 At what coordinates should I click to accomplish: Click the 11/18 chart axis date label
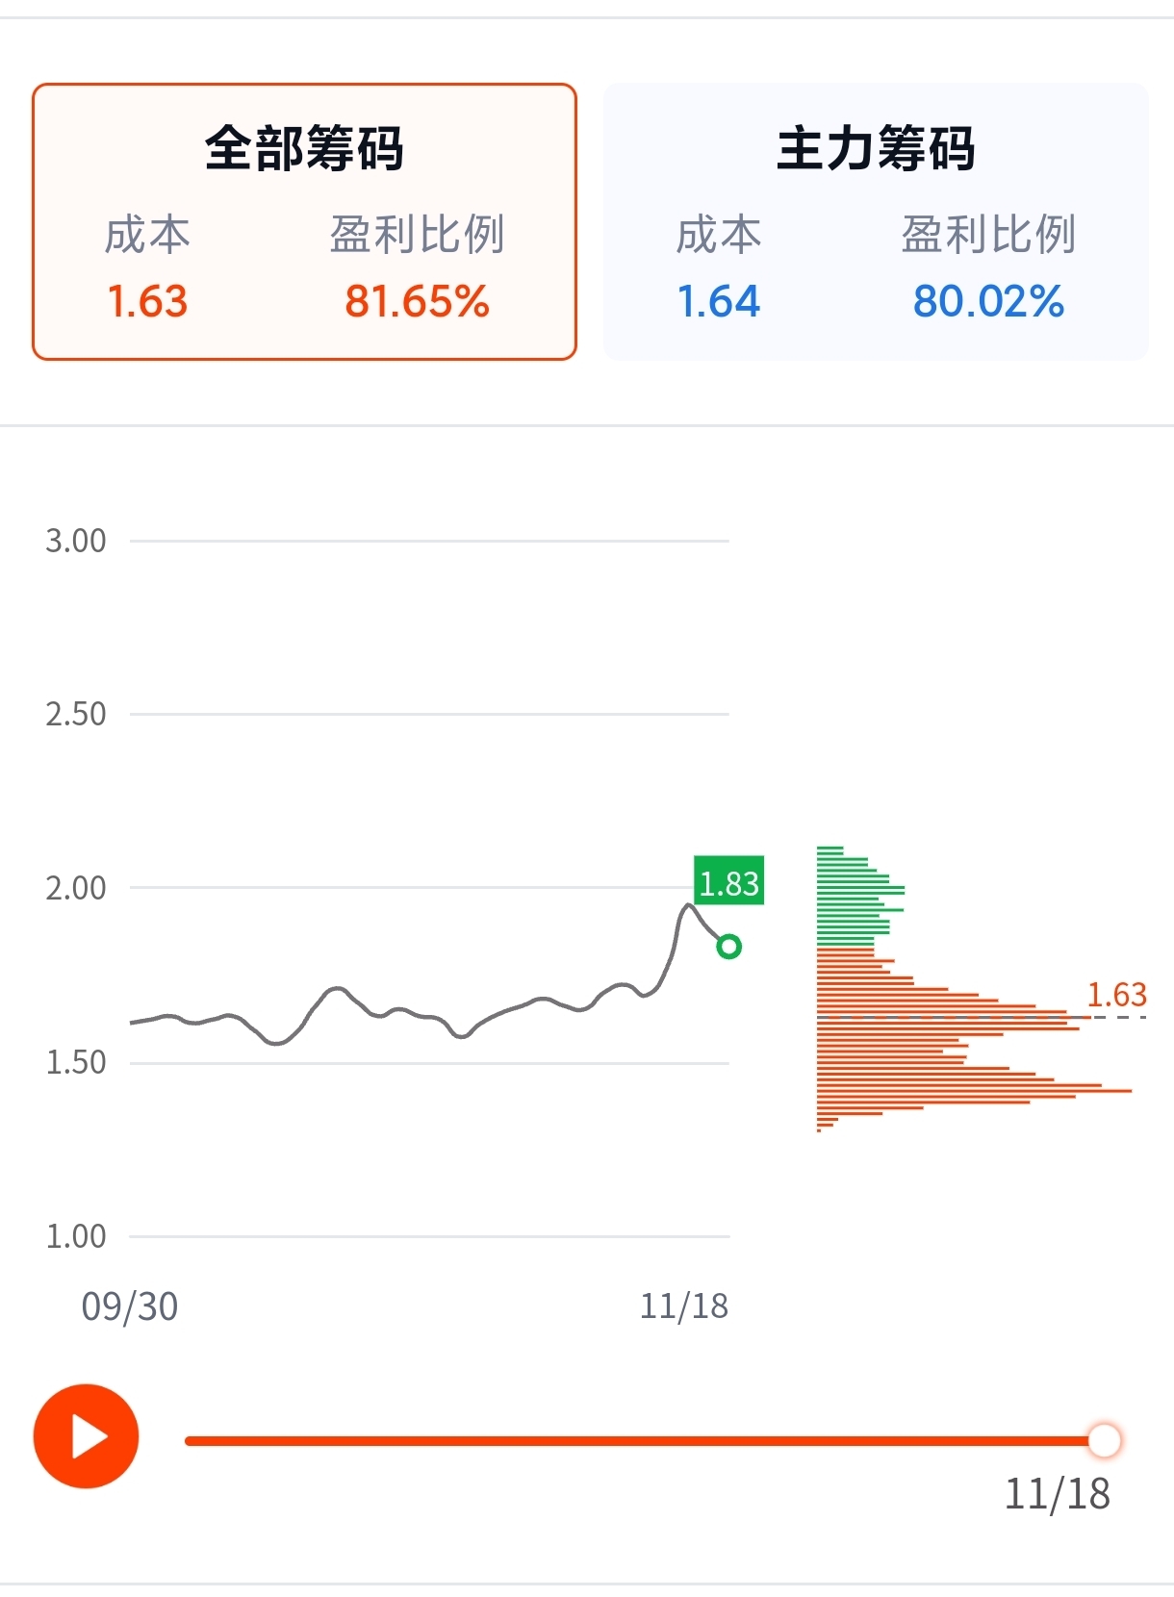tap(683, 1306)
